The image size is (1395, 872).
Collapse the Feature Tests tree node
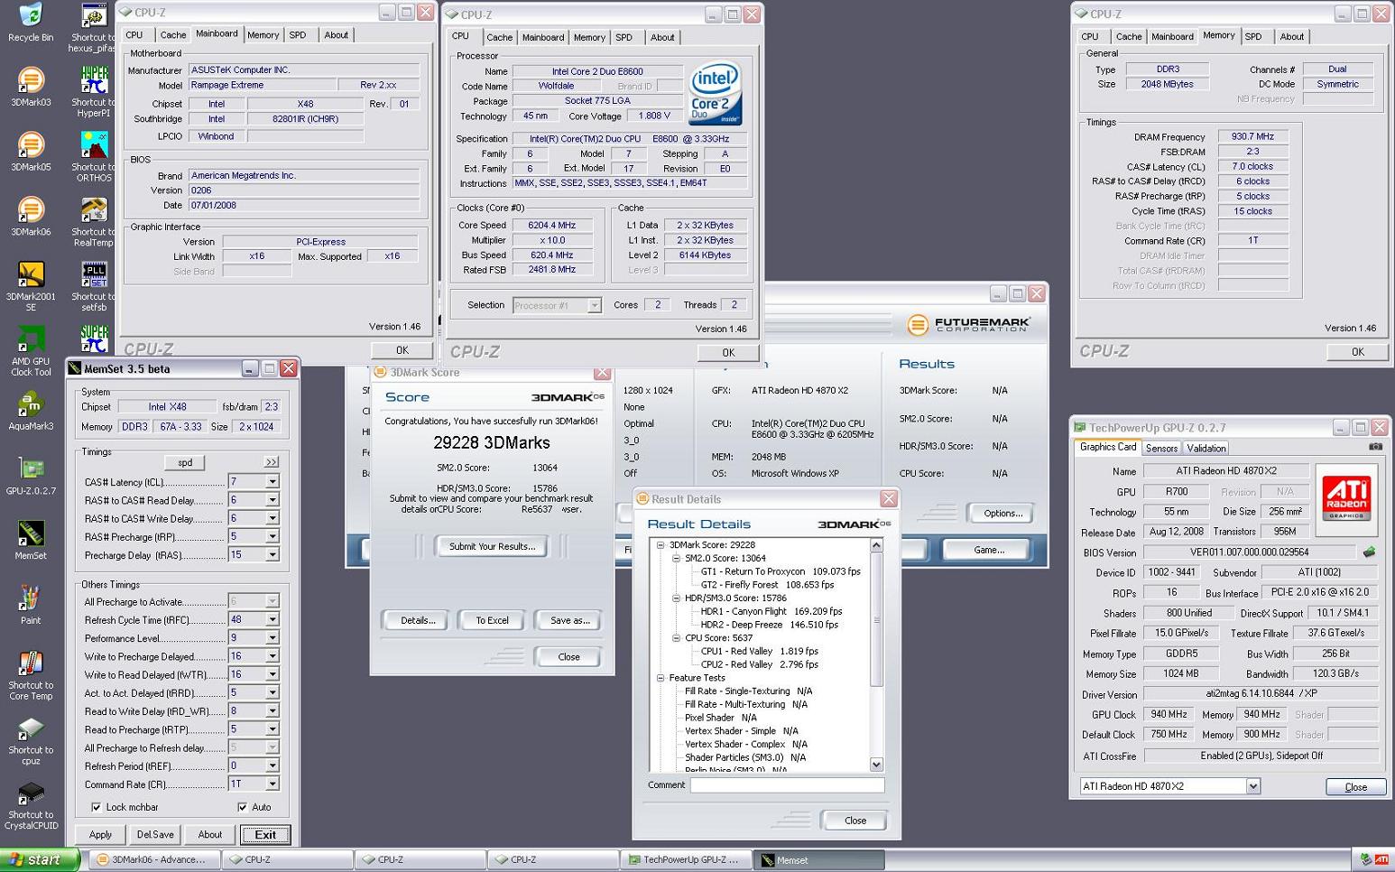pyautogui.click(x=661, y=677)
